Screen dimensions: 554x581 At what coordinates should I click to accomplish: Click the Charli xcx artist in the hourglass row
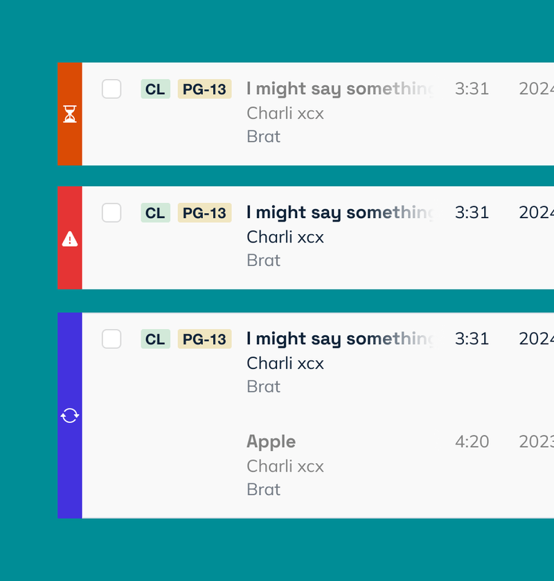285,113
